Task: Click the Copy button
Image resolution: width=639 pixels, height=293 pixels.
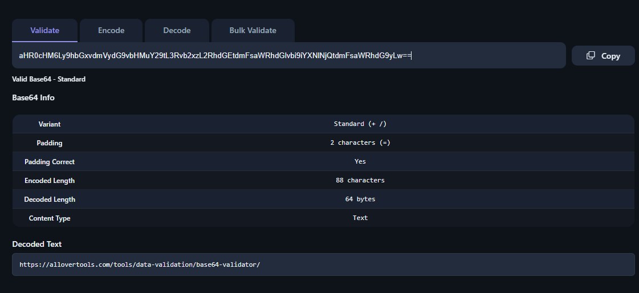Action: pos(603,56)
